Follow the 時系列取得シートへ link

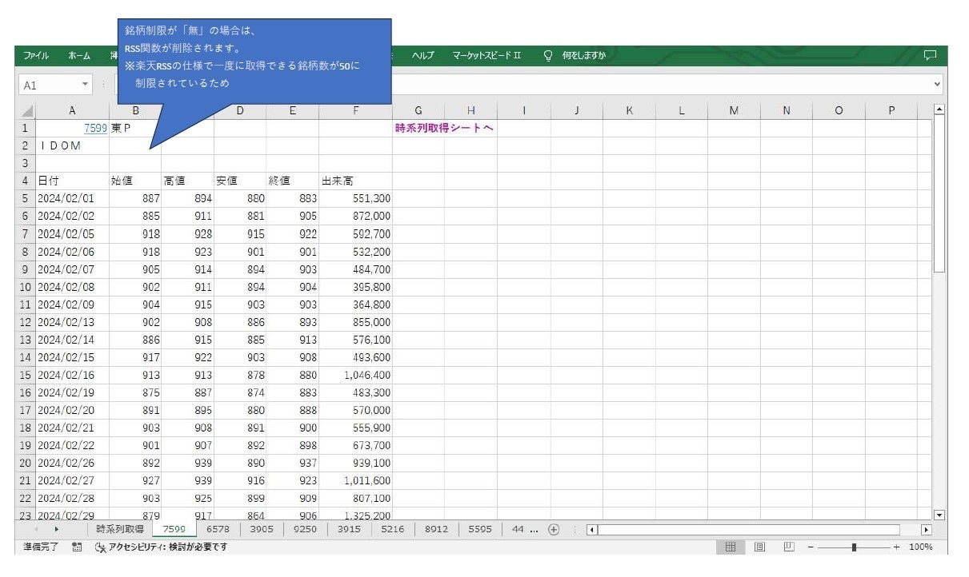[x=444, y=128]
